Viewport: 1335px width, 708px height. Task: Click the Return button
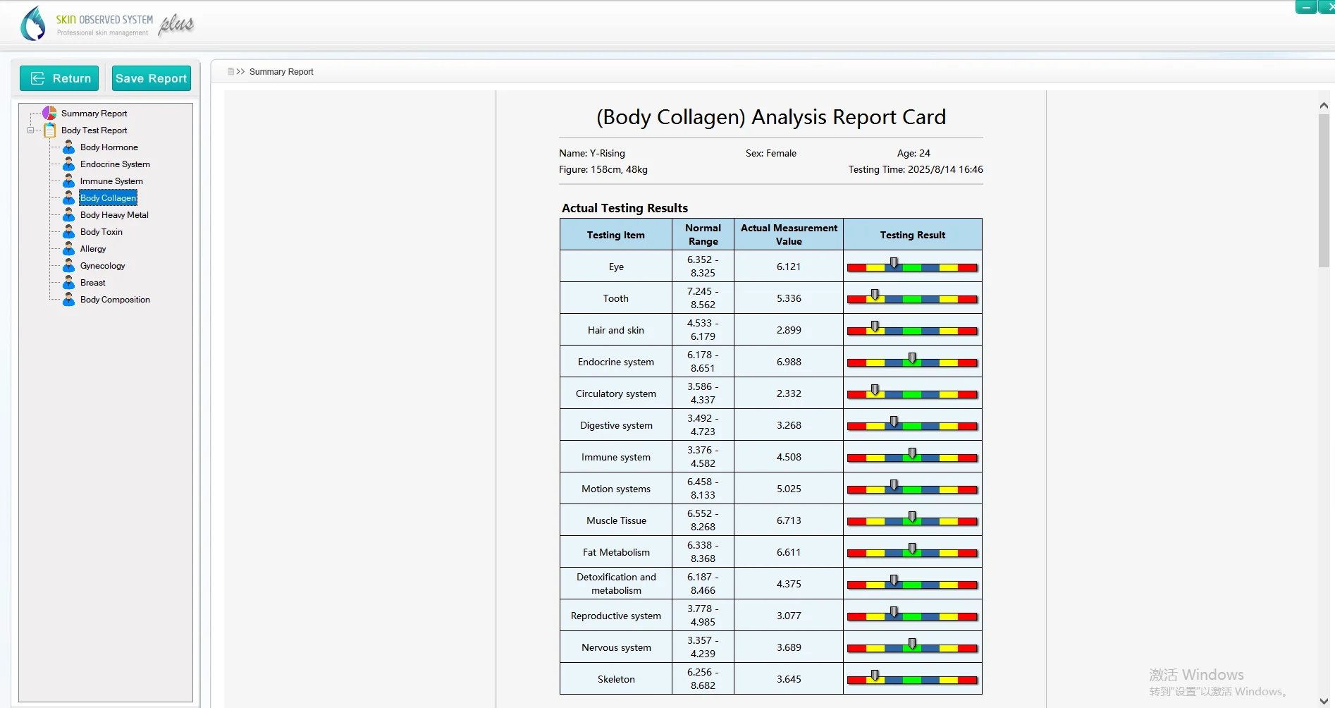click(x=59, y=78)
